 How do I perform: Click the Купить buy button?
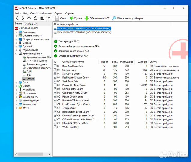point(76,19)
